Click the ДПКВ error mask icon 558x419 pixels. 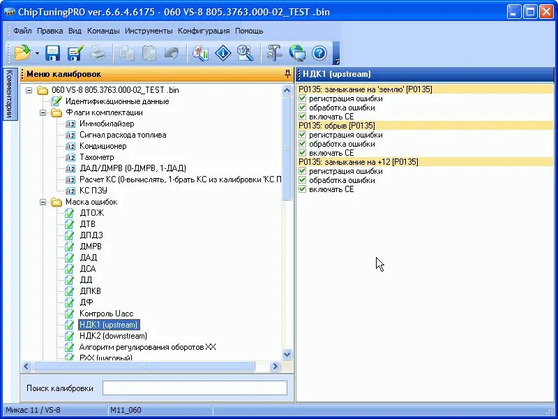click(69, 291)
